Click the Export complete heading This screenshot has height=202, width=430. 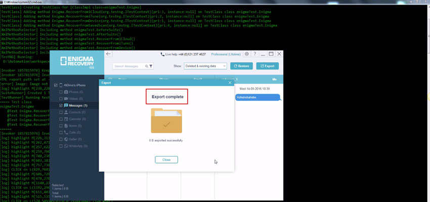(x=167, y=97)
